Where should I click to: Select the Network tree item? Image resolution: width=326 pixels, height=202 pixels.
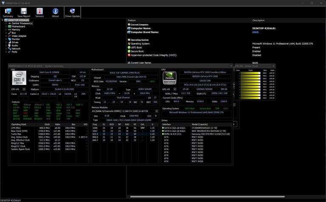[x=16, y=48]
